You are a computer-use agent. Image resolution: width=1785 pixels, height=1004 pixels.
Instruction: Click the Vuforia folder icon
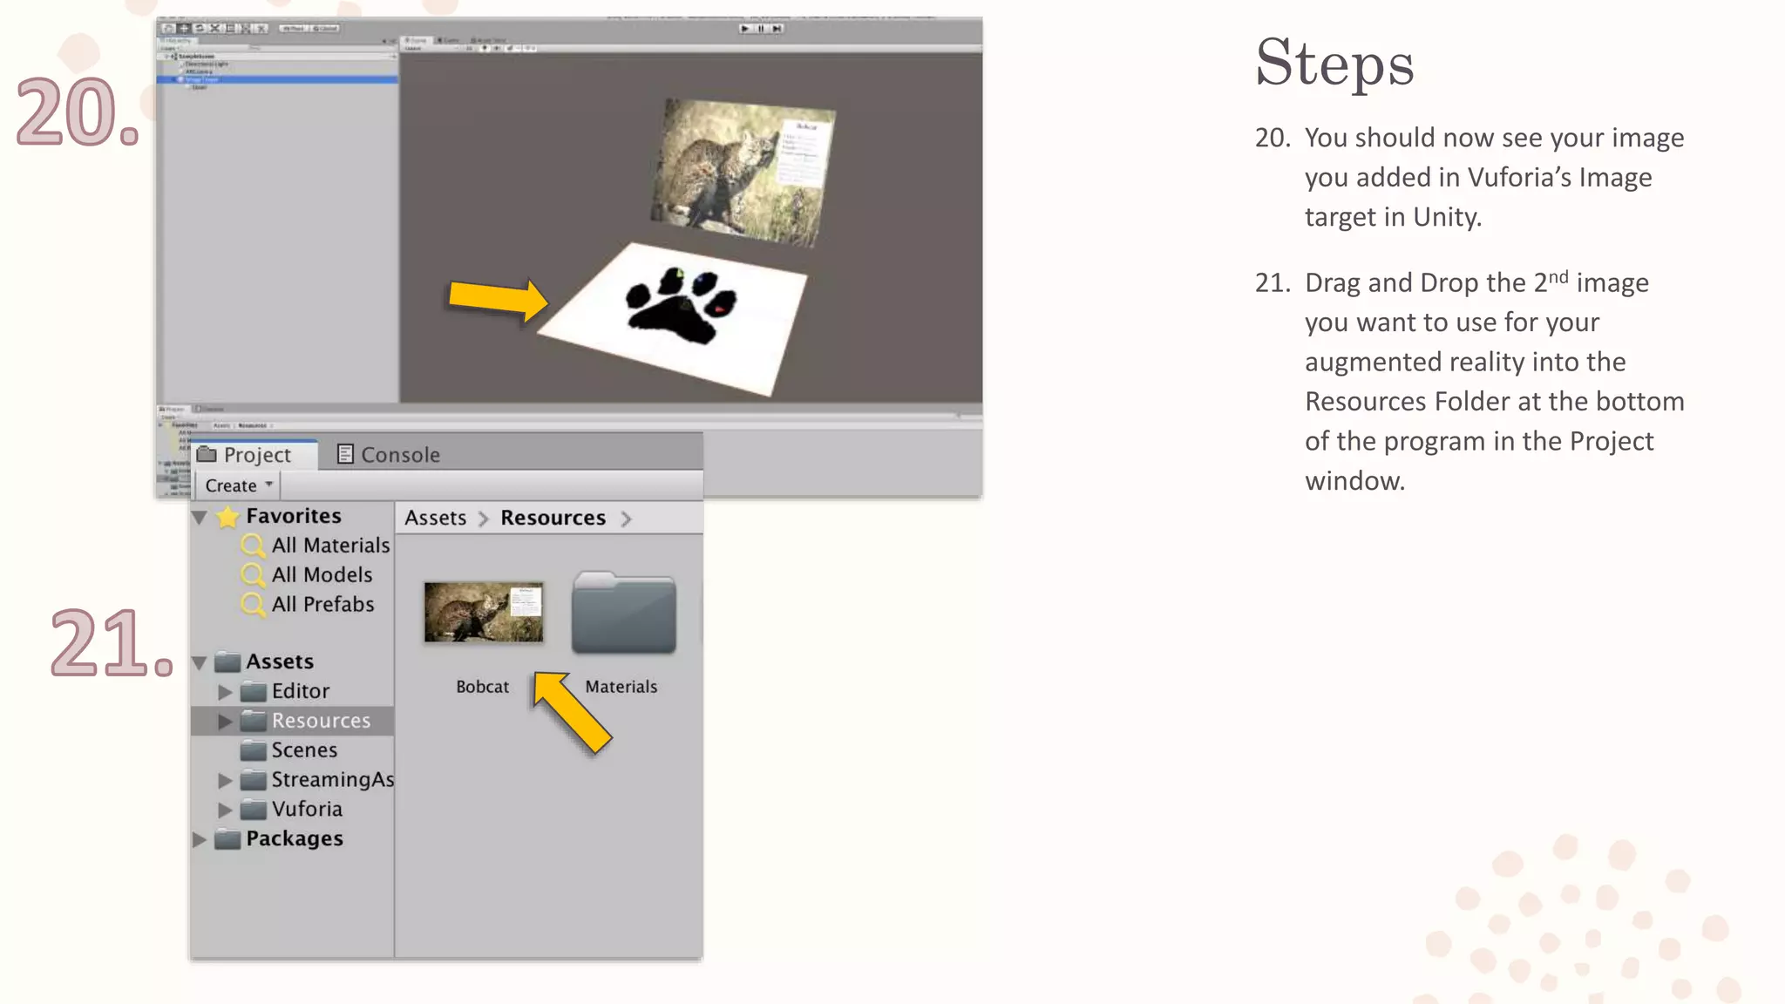[254, 810]
